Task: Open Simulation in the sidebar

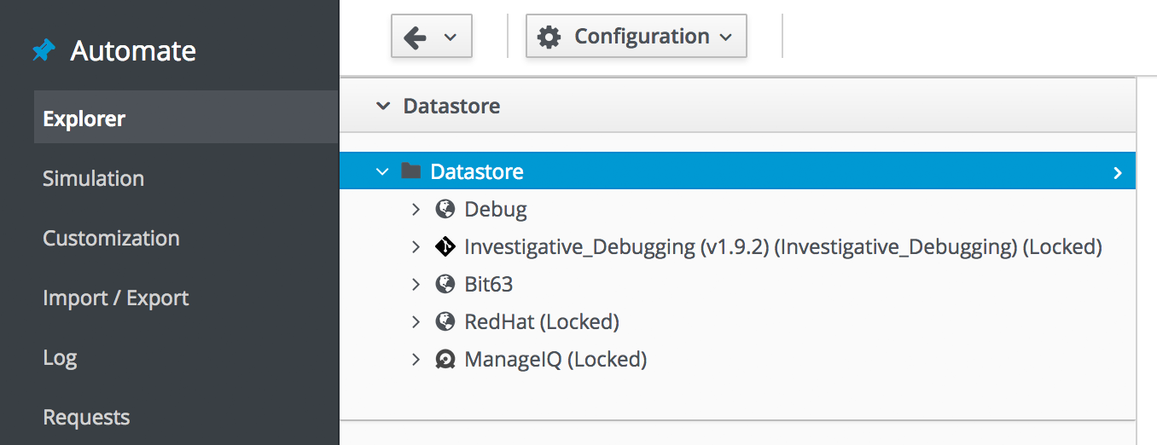Action: [x=93, y=178]
